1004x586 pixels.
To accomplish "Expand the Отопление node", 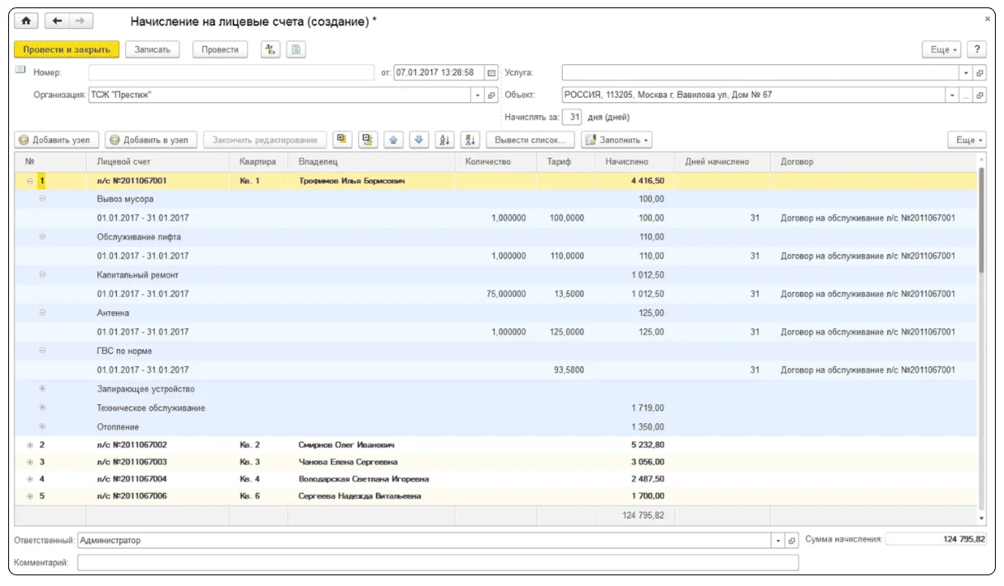I will click(43, 426).
